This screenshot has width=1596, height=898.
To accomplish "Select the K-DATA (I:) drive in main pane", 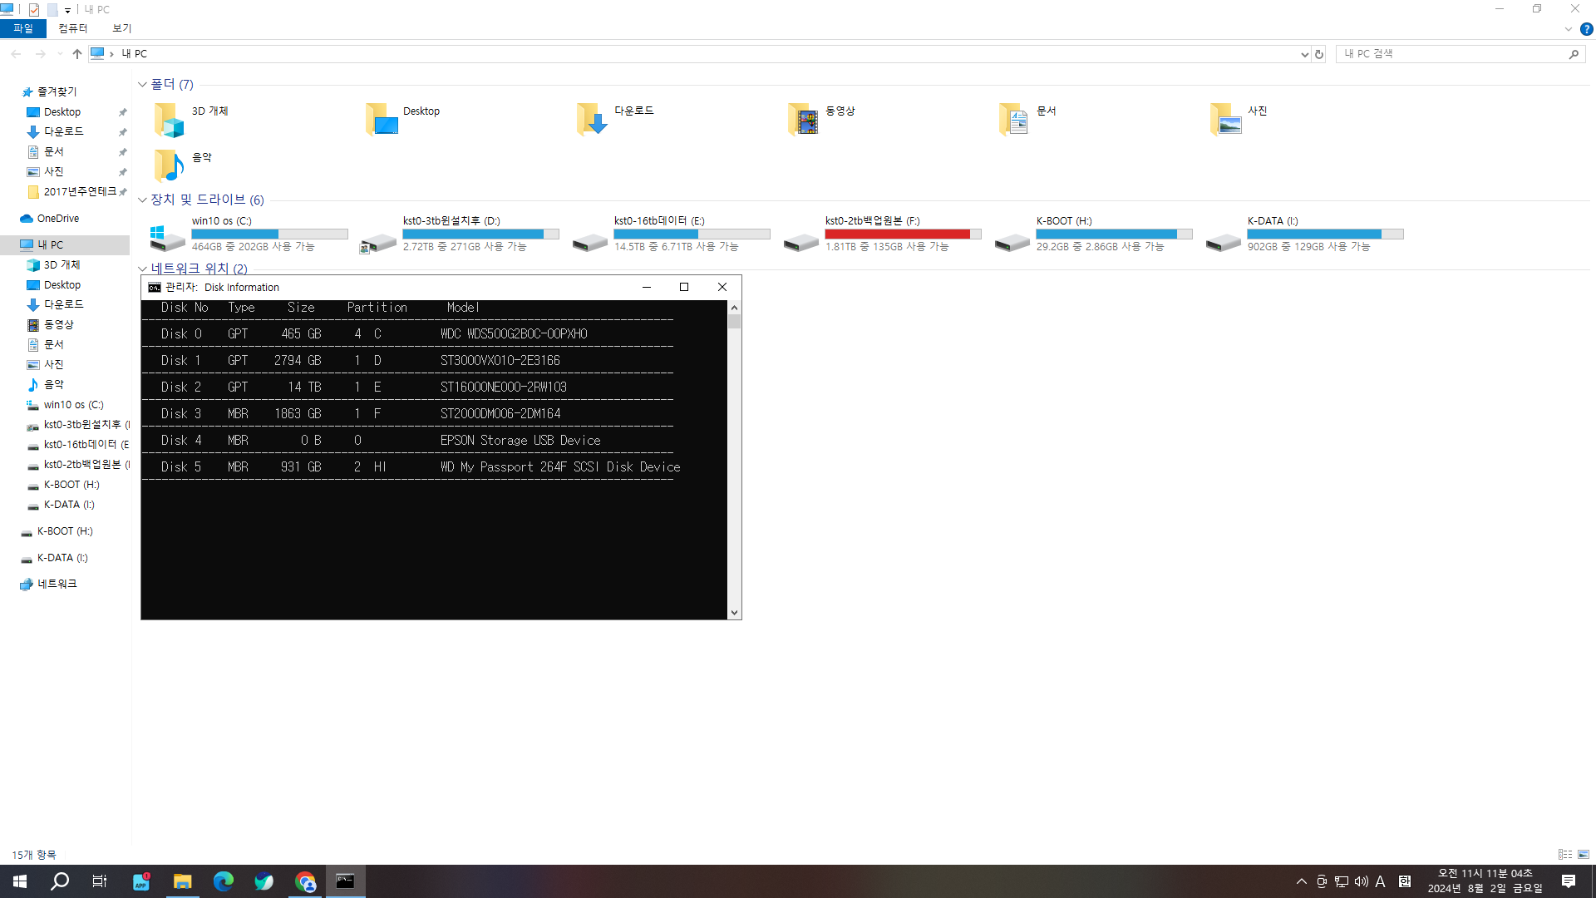I will pos(1304,234).
